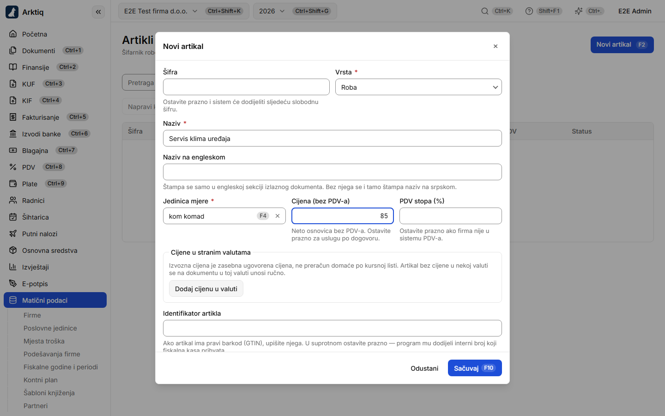Click the Početna home icon

pos(13,34)
